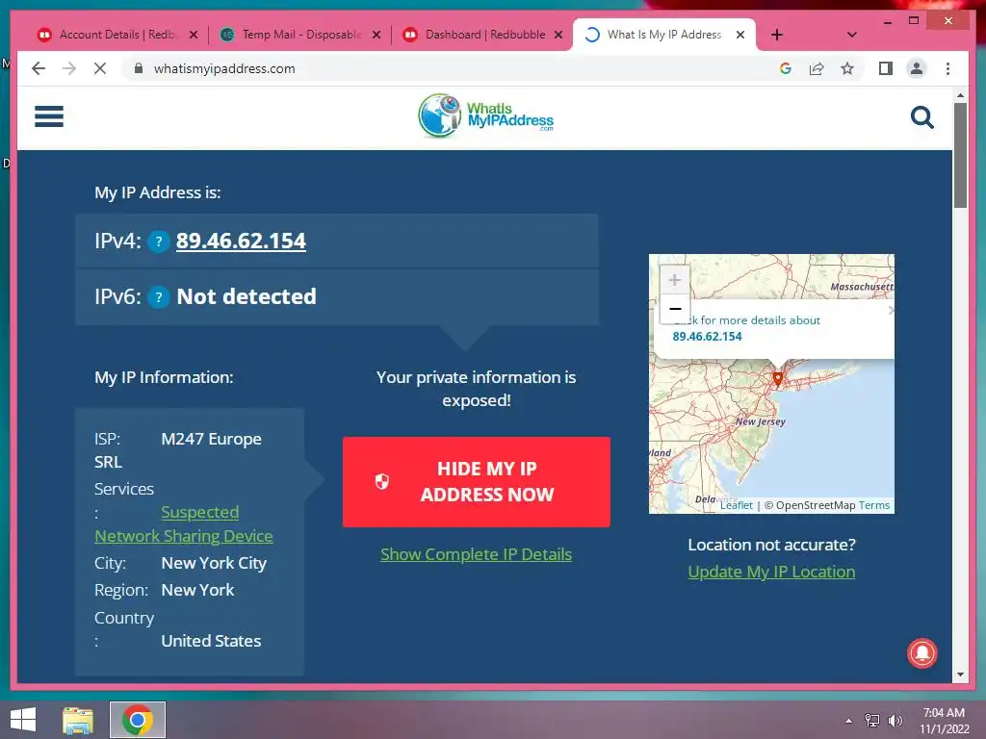Click the site search magnifier icon
986x739 pixels.
(x=921, y=116)
